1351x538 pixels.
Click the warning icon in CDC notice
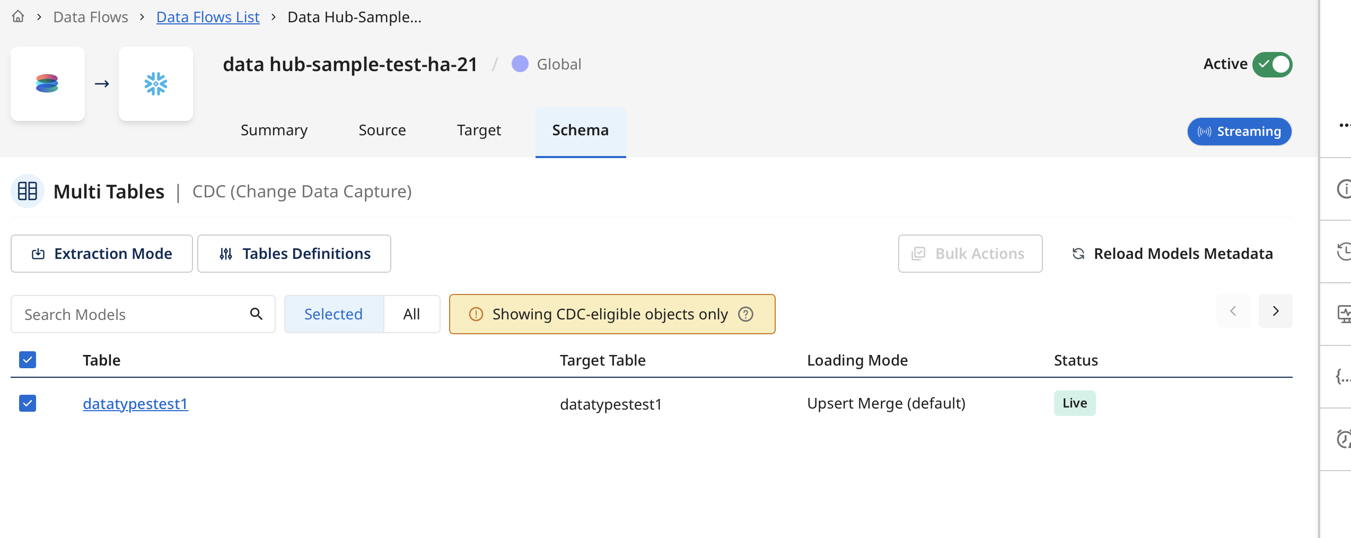[476, 314]
